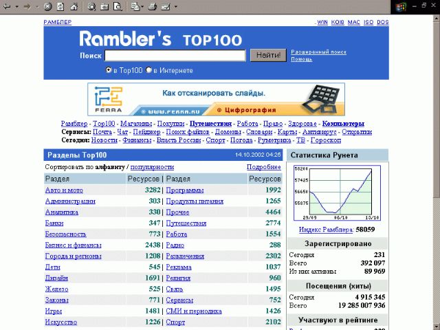Open the Back history dropdown arrow
Viewport: 440px width, 330px height.
[x=16, y=7]
